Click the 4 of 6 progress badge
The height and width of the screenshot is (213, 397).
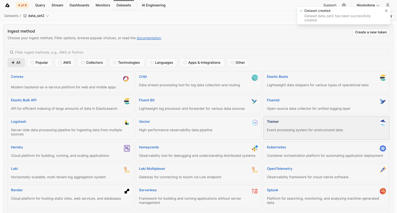coord(22,5)
